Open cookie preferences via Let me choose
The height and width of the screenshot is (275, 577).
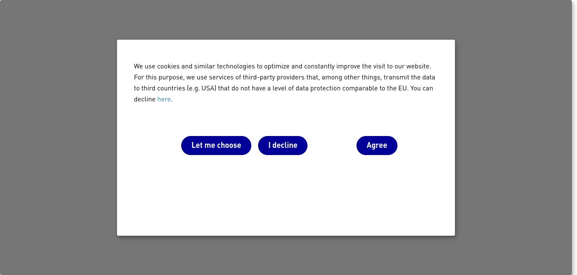coord(216,145)
